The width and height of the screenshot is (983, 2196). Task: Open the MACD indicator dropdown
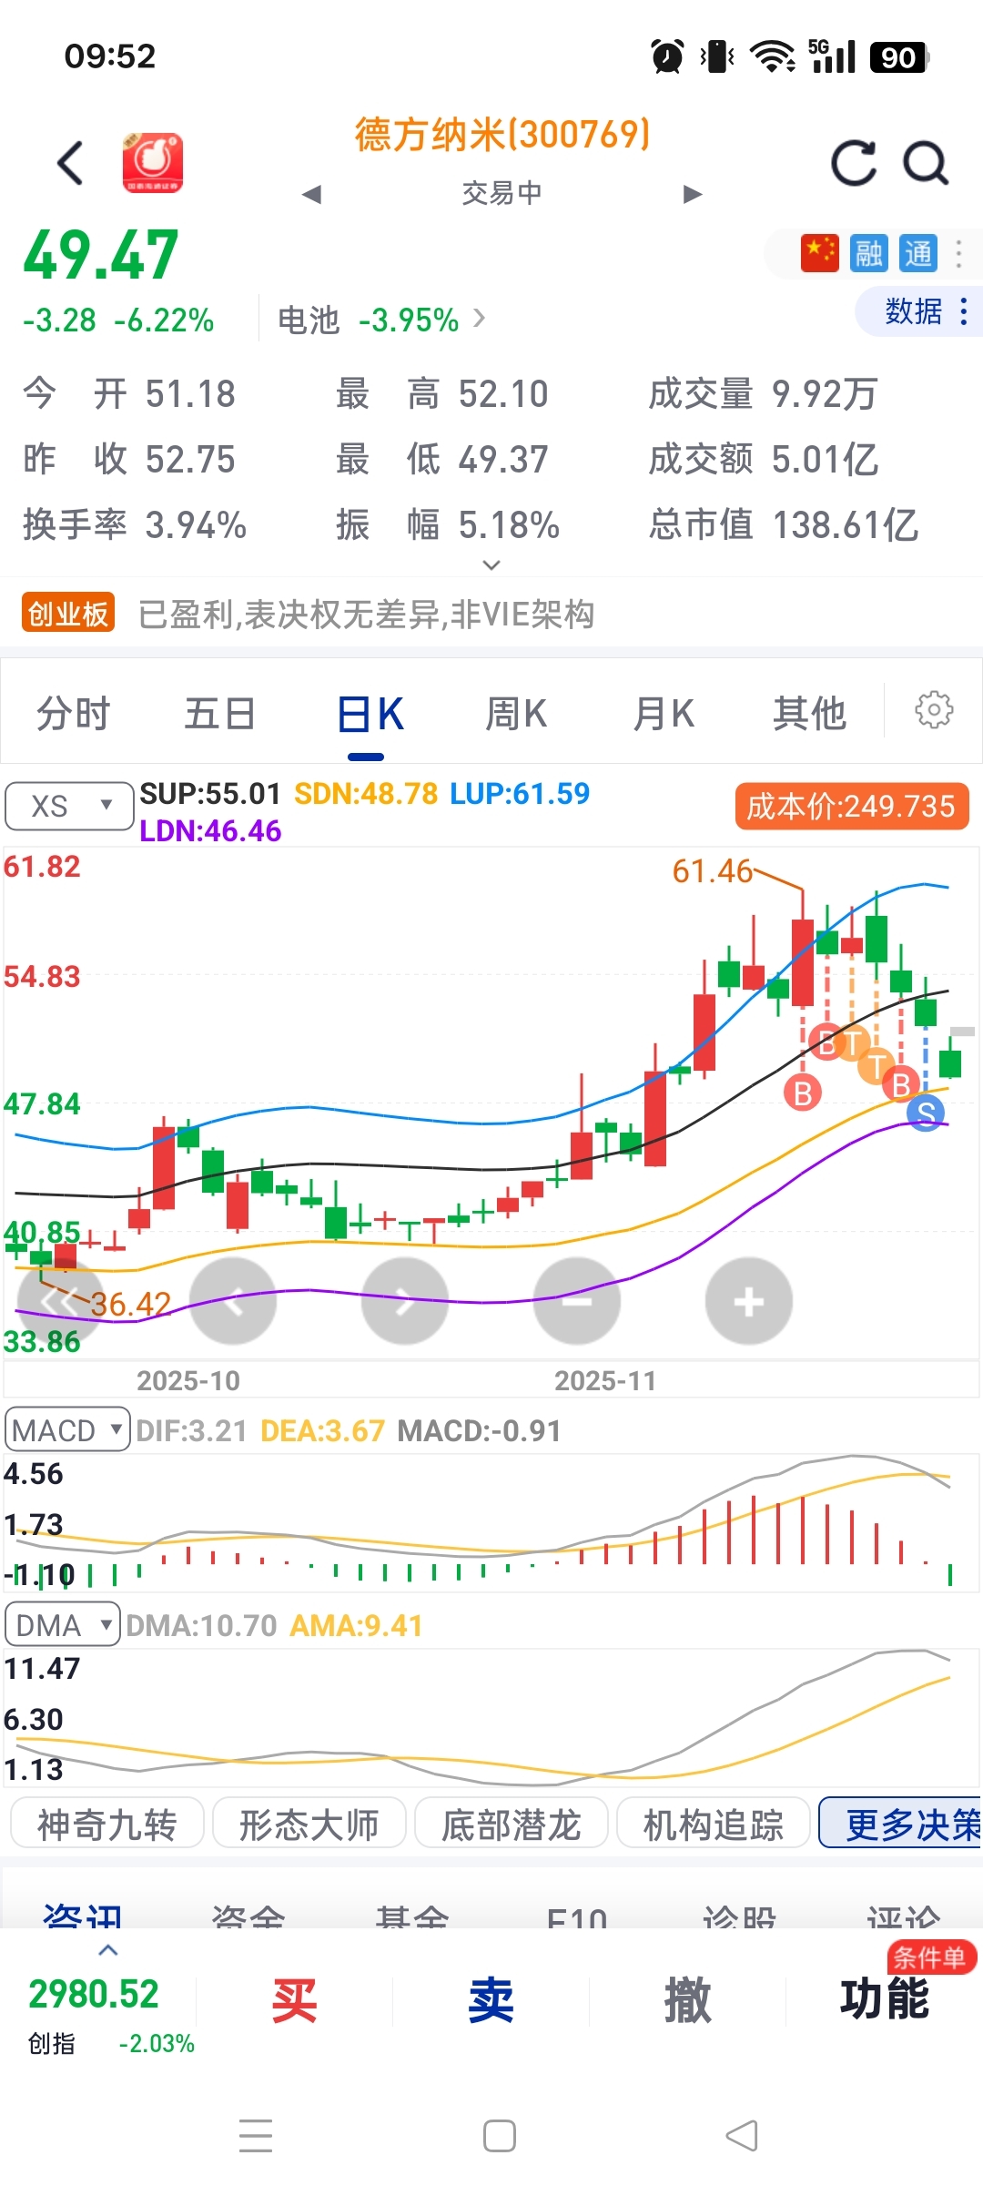(67, 1429)
